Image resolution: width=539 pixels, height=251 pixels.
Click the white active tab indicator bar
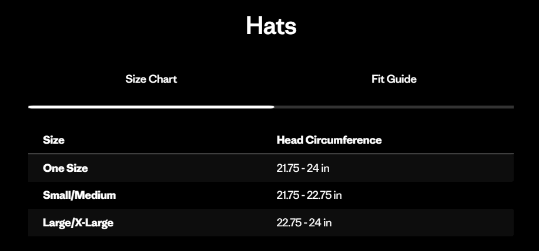click(x=151, y=107)
